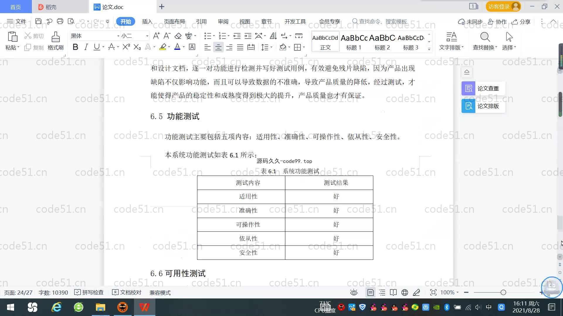Open the 插入 ribbon tab
563x316 pixels.
[147, 21]
